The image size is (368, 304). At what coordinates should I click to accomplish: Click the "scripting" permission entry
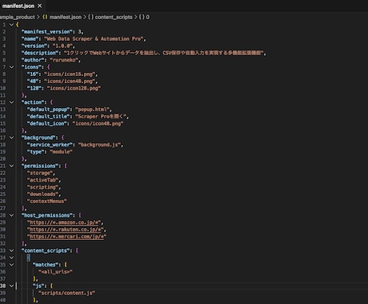click(x=42, y=187)
